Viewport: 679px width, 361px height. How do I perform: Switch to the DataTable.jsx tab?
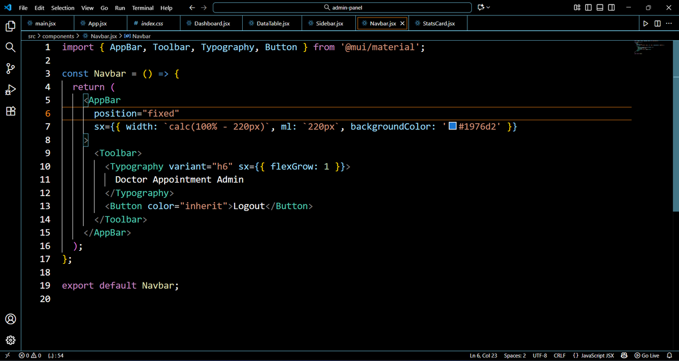point(273,24)
